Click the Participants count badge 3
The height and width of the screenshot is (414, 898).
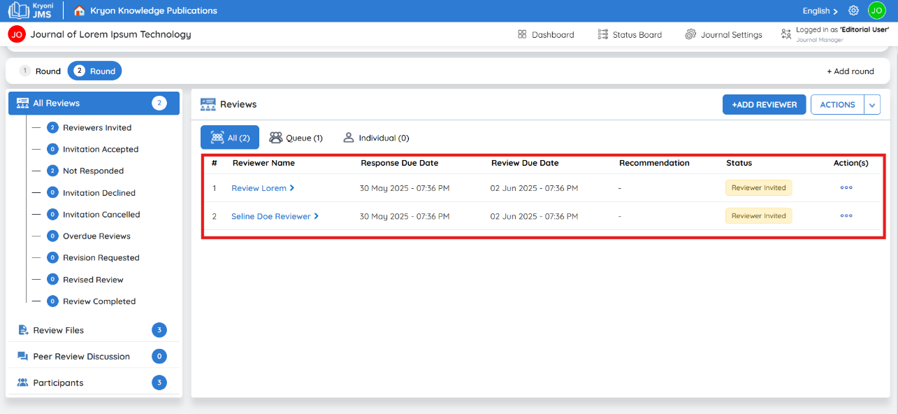159,383
